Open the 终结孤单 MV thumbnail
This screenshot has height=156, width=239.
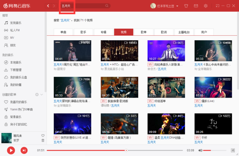(x=166, y=87)
